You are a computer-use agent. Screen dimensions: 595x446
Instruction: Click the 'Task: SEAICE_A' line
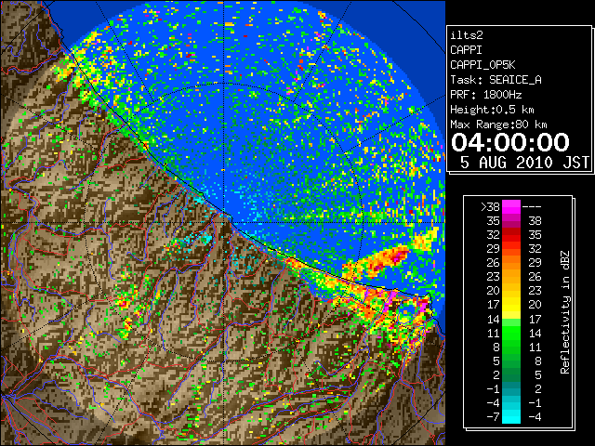(496, 80)
